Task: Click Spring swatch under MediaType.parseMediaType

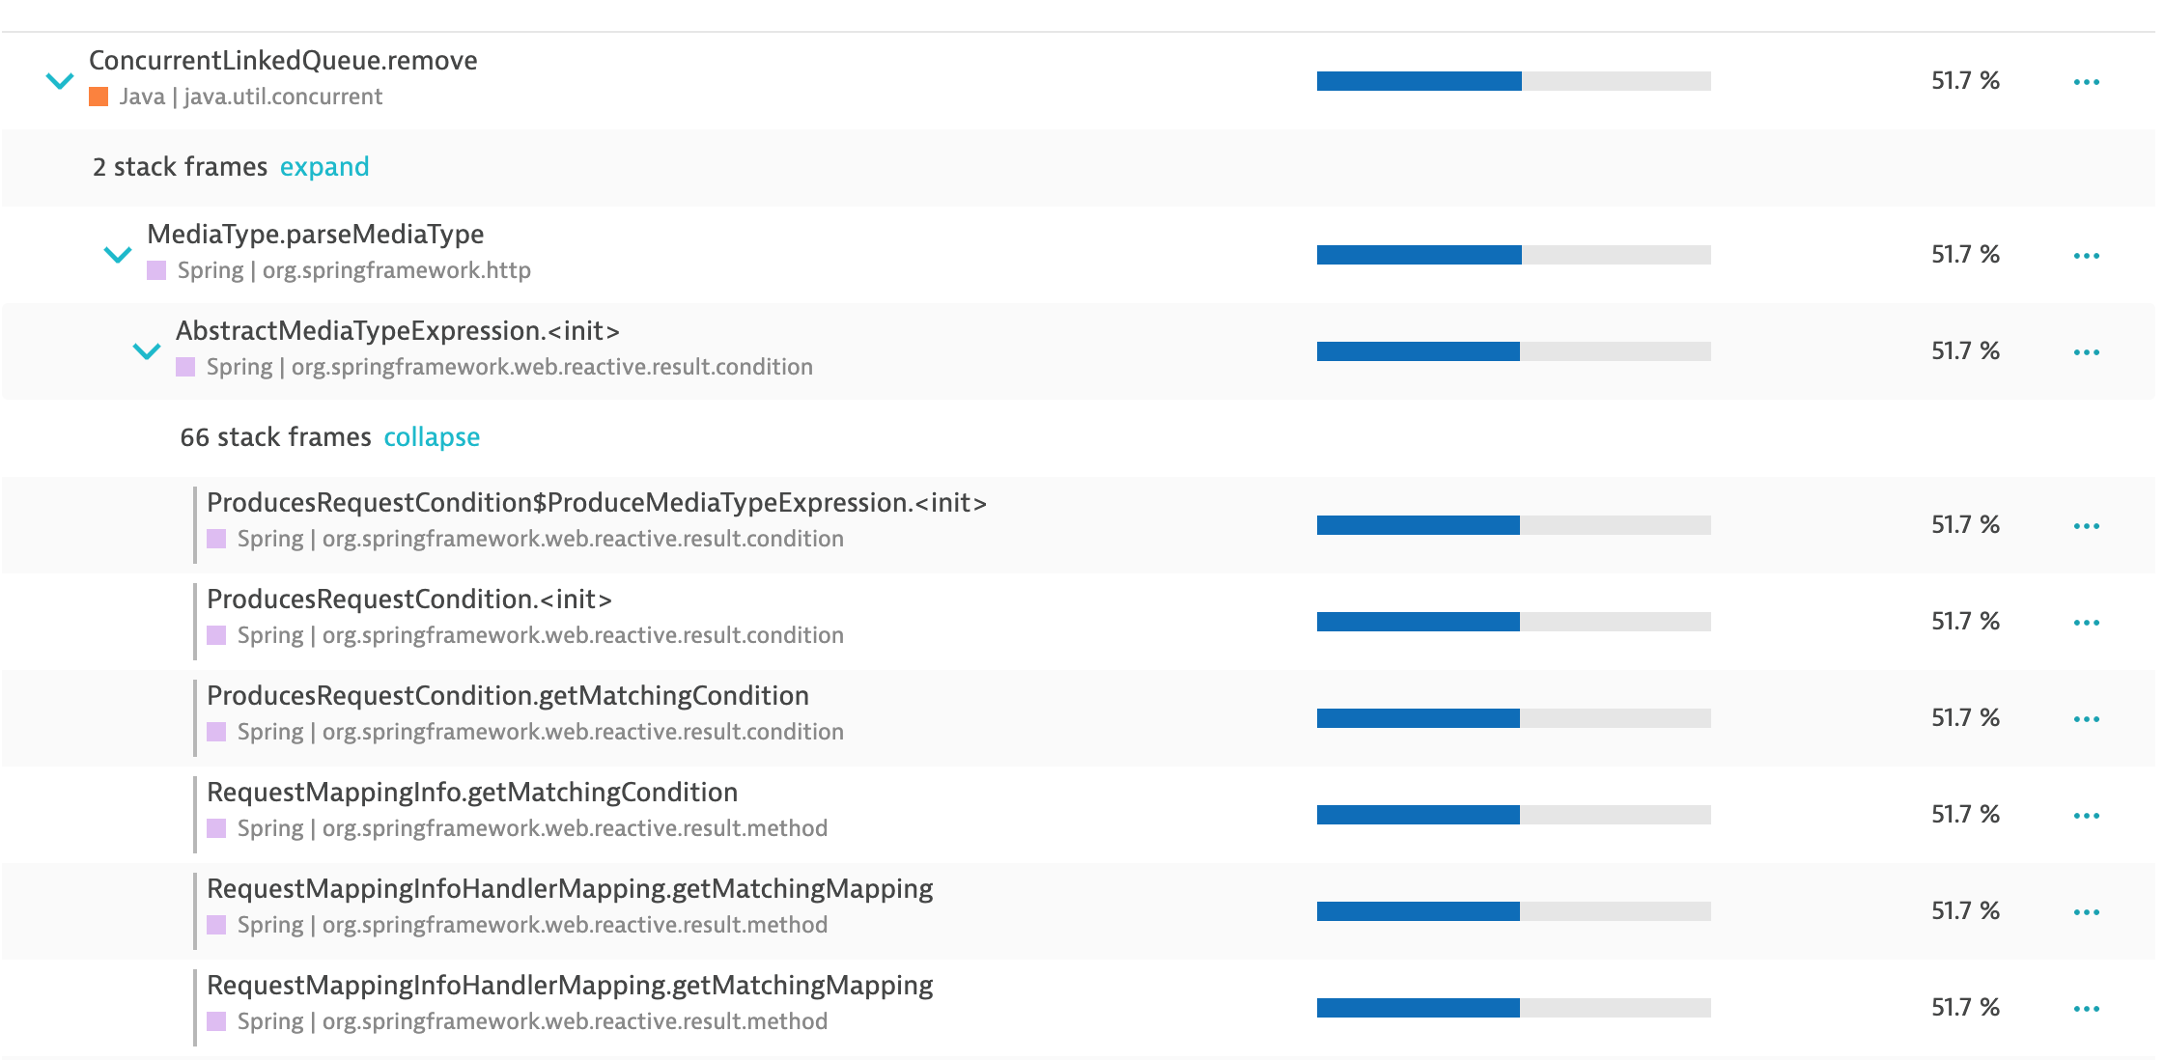Action: pyautogui.click(x=156, y=270)
